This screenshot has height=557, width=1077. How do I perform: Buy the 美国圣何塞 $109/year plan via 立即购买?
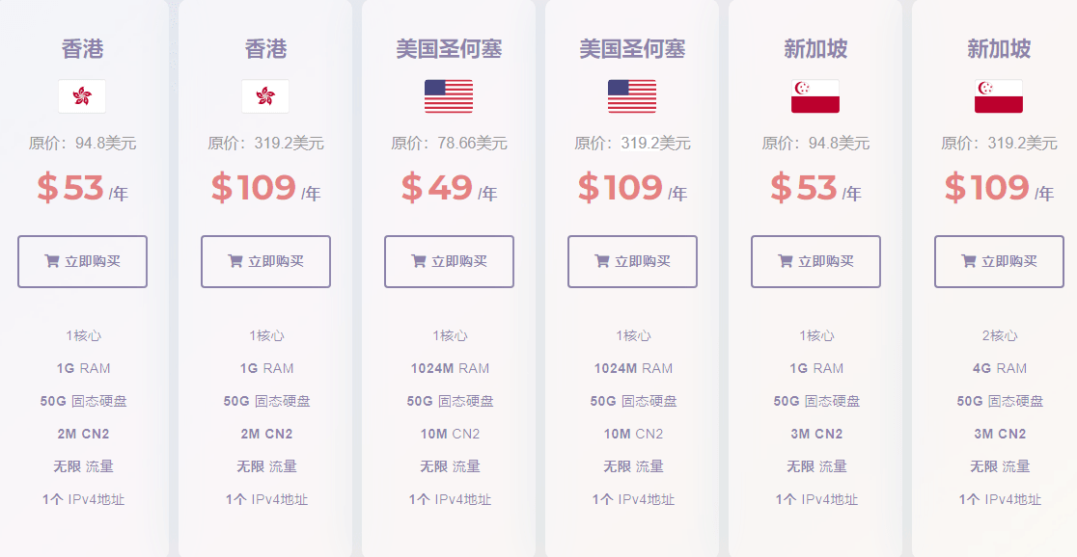point(633,261)
